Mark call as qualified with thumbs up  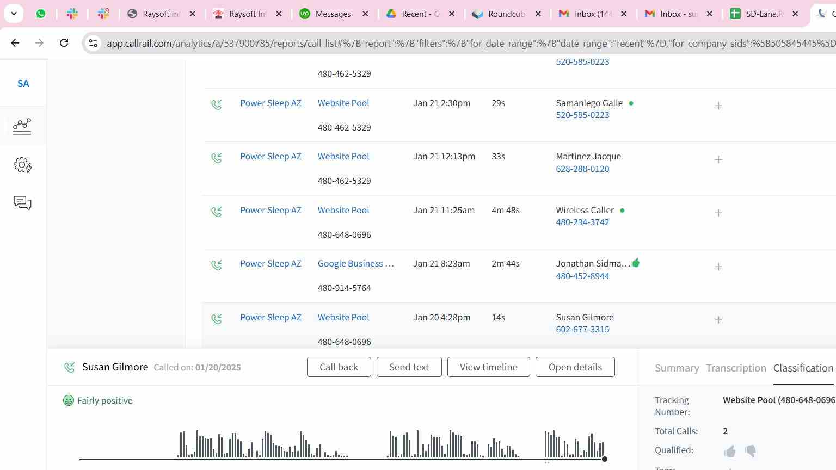tap(730, 451)
